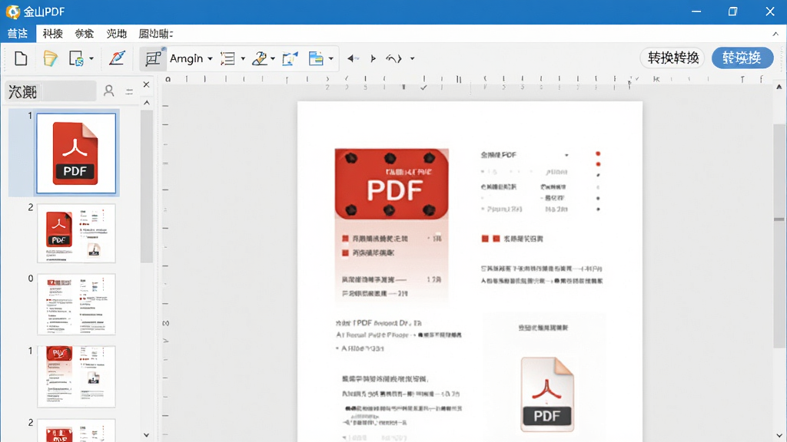Go back with the left arrow icon

click(352, 58)
